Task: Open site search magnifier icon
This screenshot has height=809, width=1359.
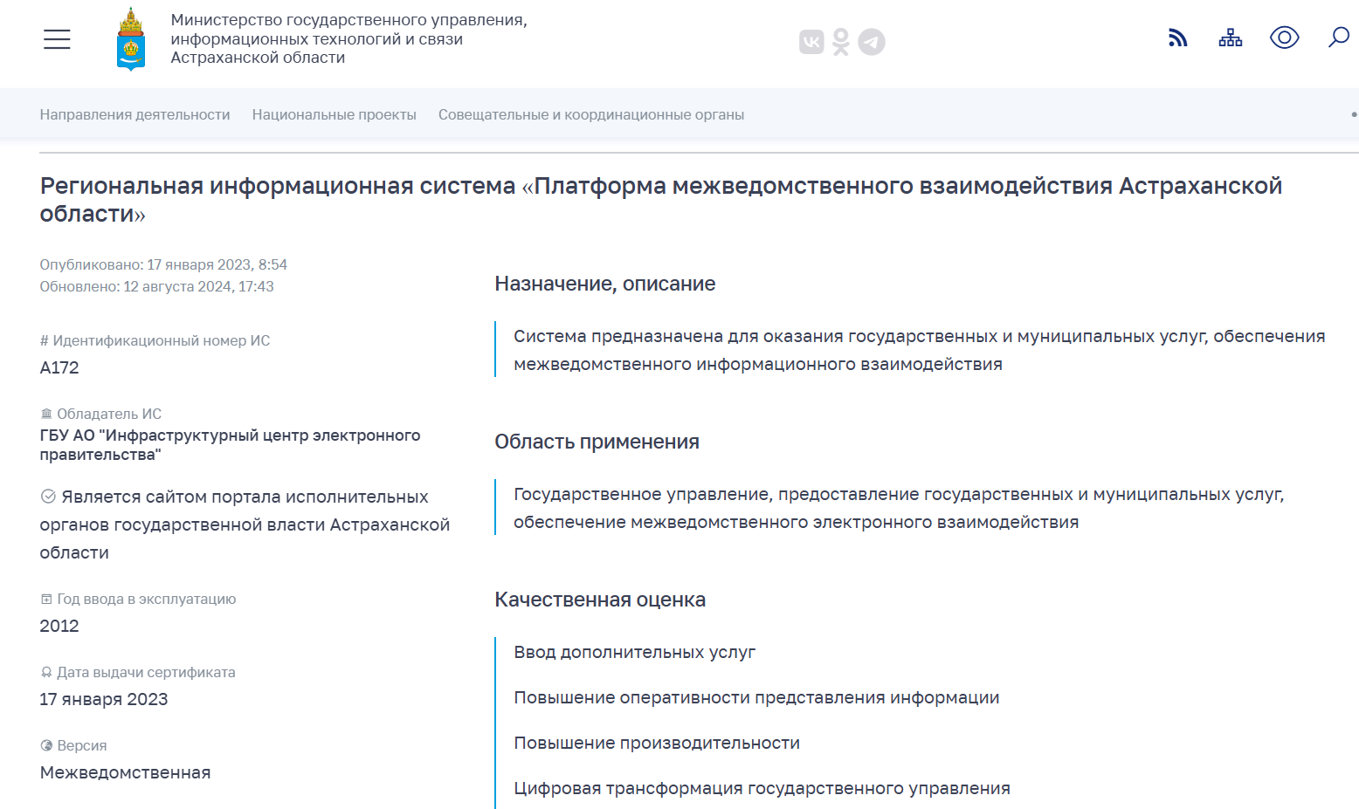Action: (x=1338, y=38)
